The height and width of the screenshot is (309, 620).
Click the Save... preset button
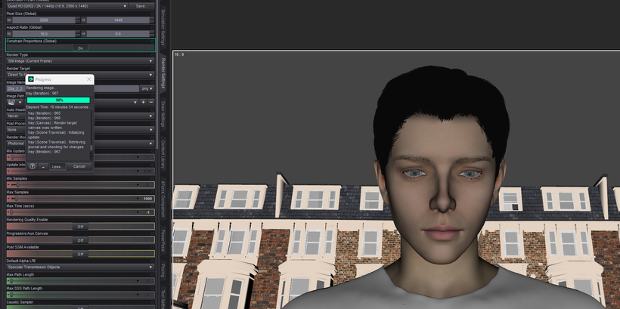point(141,6)
